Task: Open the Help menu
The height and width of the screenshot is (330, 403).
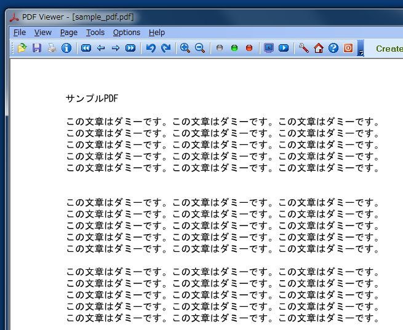Action: click(x=157, y=33)
